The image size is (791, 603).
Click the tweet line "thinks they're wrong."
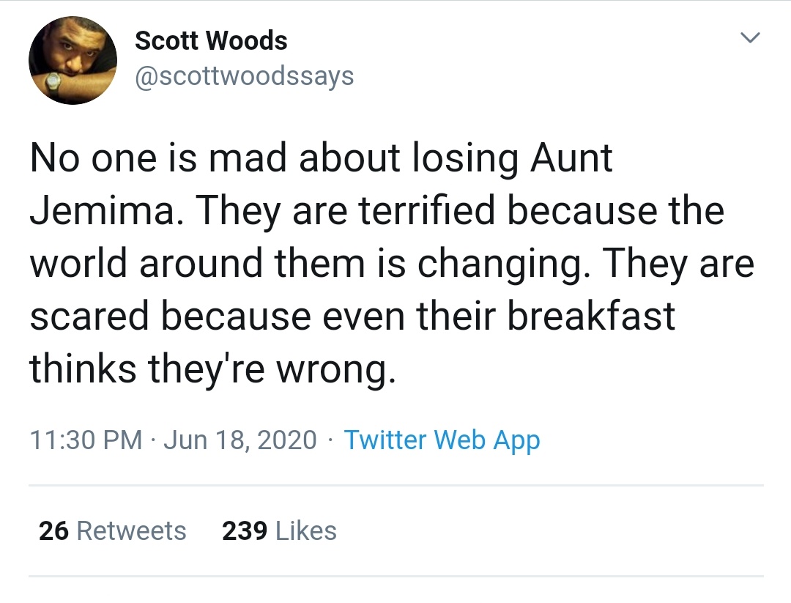213,369
